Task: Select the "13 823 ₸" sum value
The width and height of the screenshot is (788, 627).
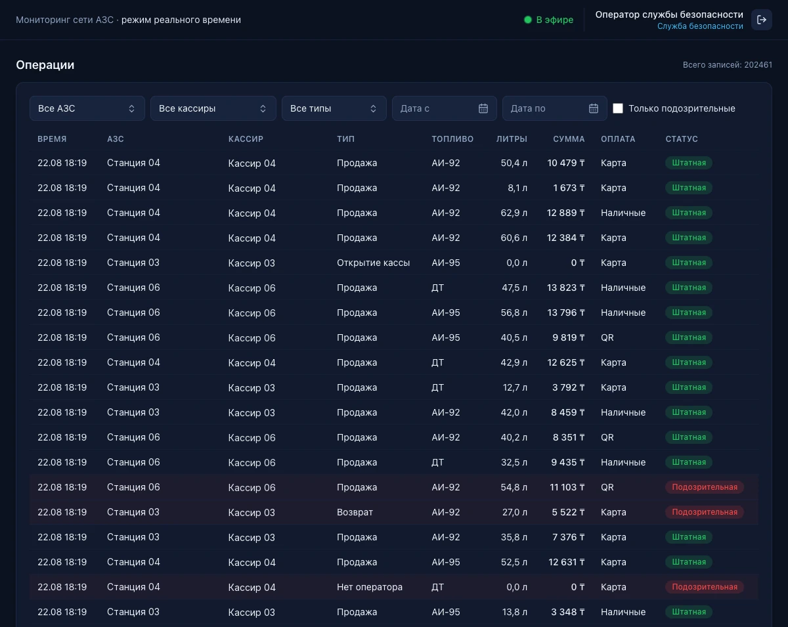Action: (x=566, y=288)
